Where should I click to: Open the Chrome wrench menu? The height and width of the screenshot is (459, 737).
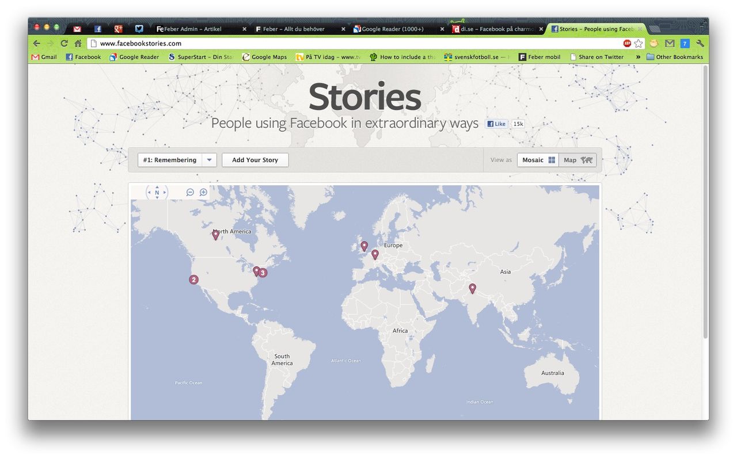(x=700, y=43)
